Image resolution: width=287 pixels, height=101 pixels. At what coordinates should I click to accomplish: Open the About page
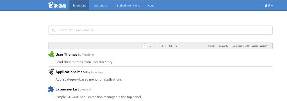tap(152, 6)
